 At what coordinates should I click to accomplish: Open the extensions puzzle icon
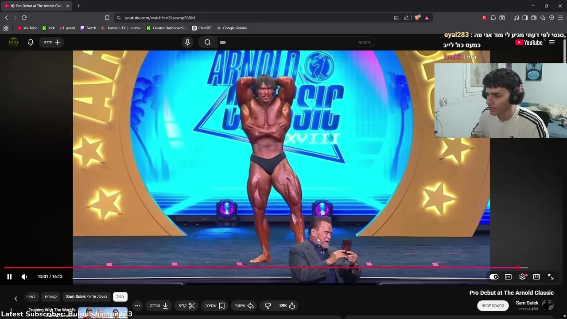[493, 18]
